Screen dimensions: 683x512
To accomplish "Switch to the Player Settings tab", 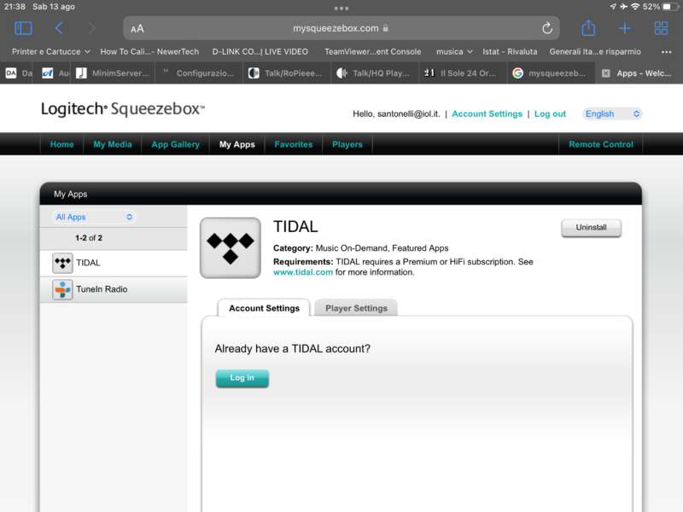I will click(356, 308).
